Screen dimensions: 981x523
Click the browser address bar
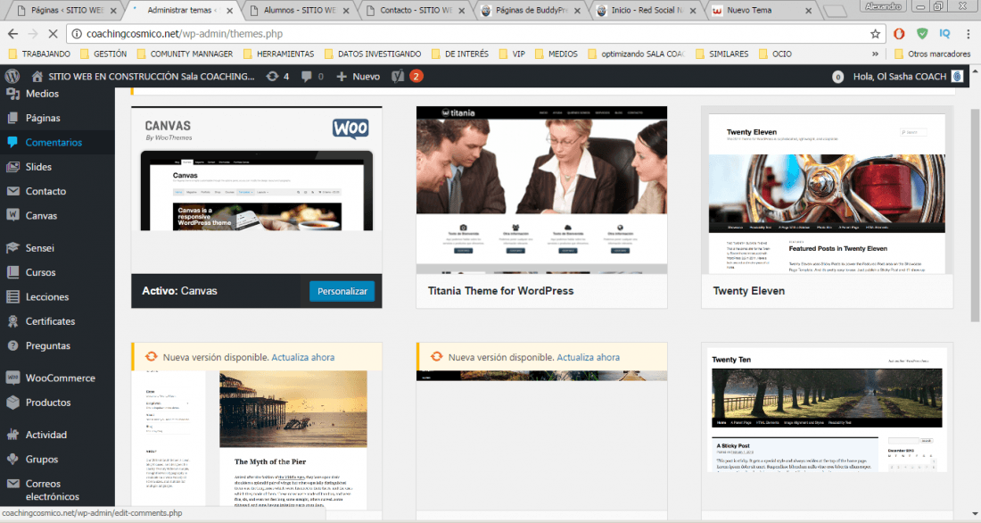(x=475, y=34)
